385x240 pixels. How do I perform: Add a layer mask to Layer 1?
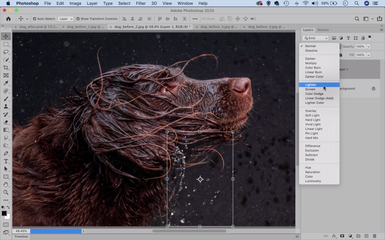pos(342,236)
